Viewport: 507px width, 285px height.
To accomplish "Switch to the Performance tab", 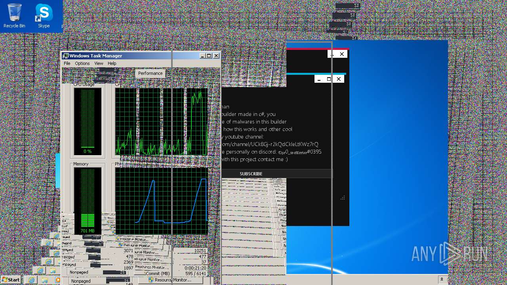I will click(x=150, y=73).
